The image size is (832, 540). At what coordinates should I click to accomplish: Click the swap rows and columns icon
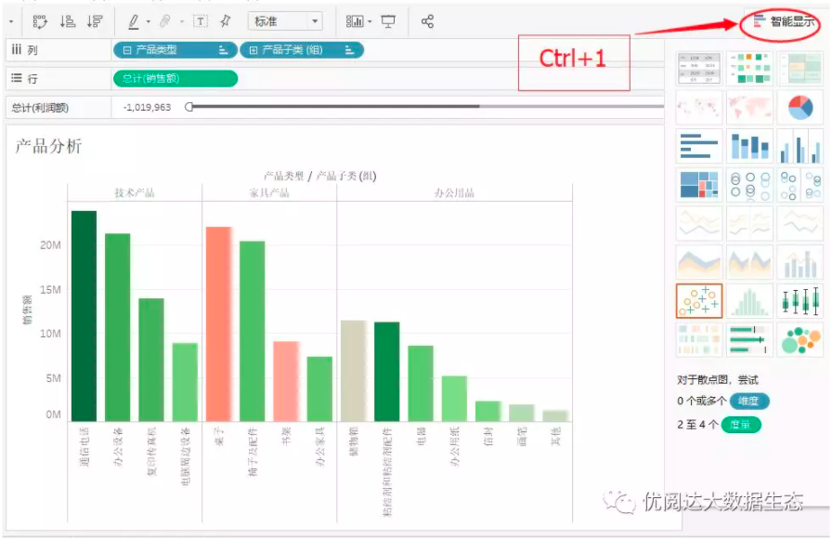click(40, 21)
